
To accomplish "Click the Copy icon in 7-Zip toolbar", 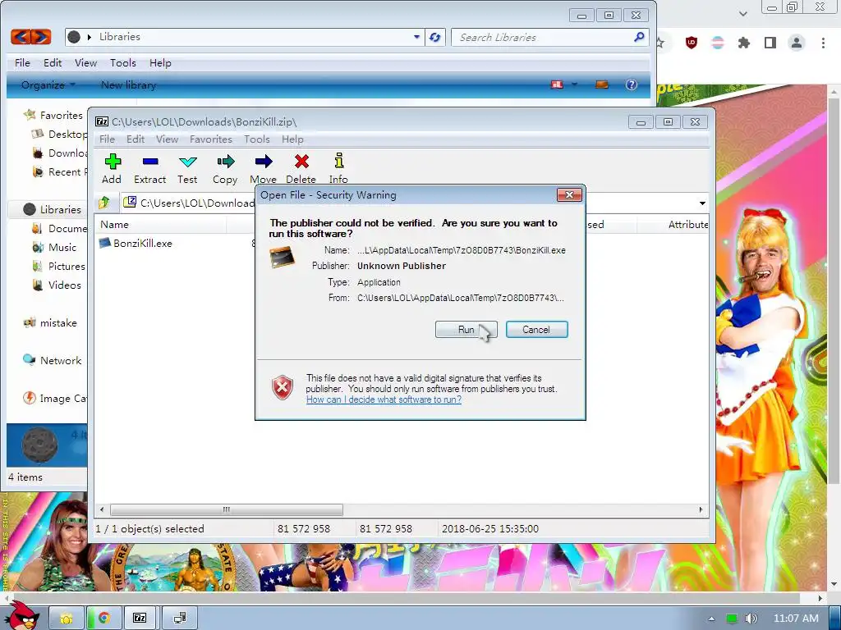I will click(x=226, y=162).
